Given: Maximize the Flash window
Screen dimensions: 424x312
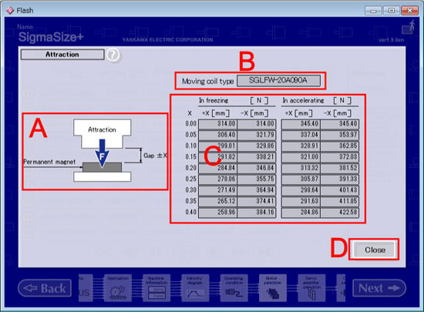Looking at the screenshot, I should tap(392, 11).
